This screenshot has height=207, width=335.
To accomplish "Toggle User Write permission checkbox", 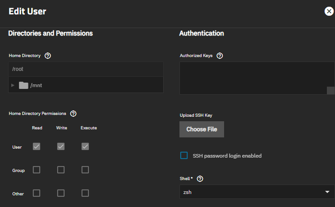I will pos(61,146).
